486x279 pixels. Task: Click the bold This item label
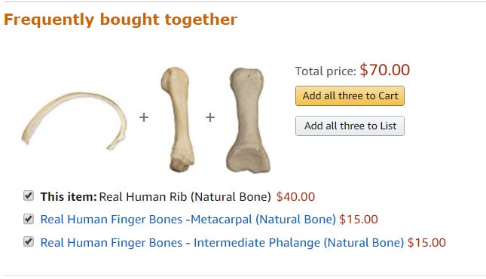tap(69, 197)
